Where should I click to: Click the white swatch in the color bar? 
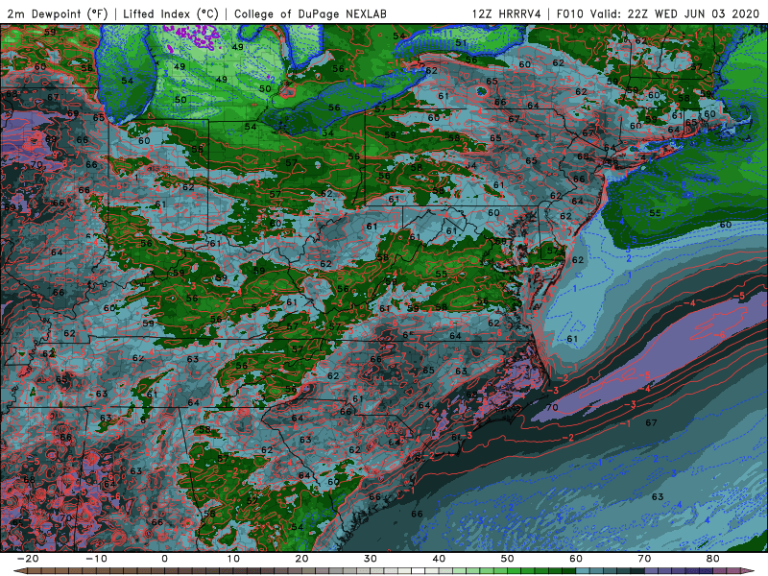(x=419, y=571)
